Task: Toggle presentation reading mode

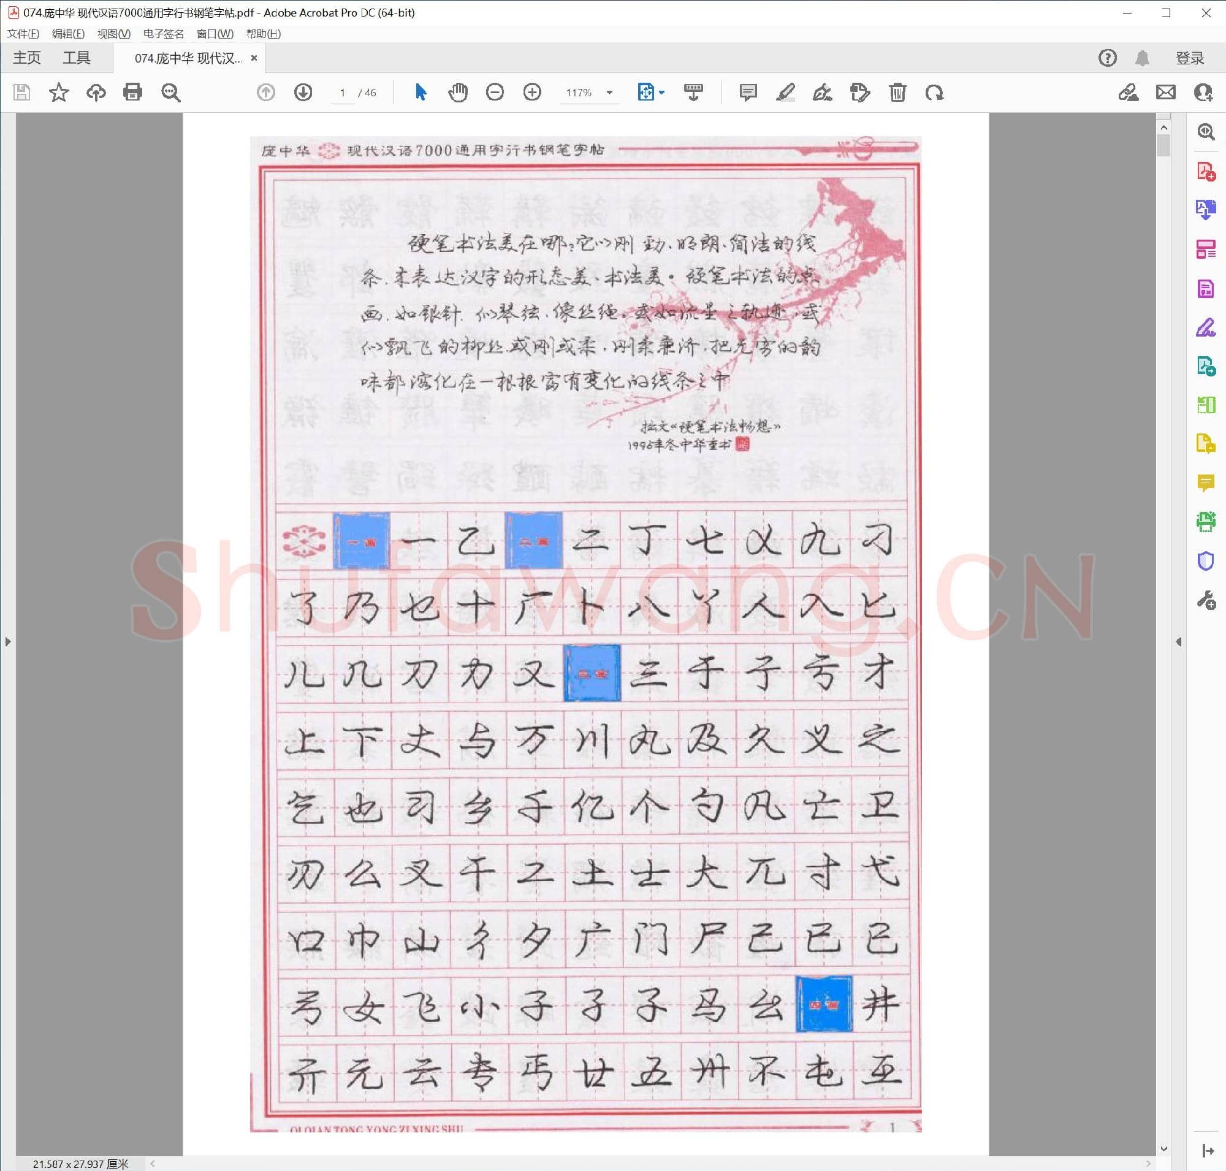Action: (x=695, y=93)
